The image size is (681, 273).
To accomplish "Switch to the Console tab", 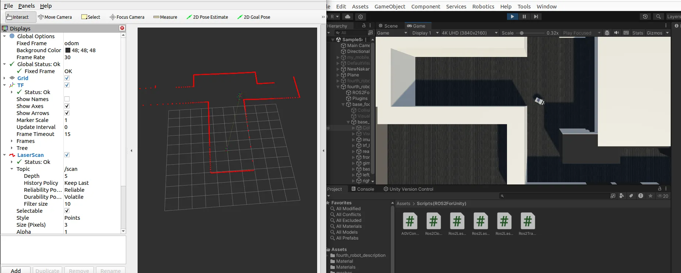I will pyautogui.click(x=362, y=189).
